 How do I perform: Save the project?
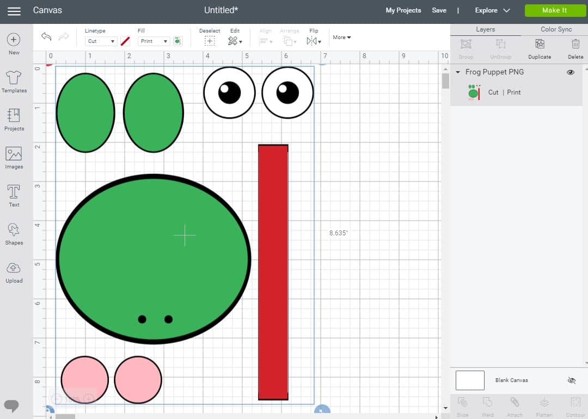click(439, 10)
